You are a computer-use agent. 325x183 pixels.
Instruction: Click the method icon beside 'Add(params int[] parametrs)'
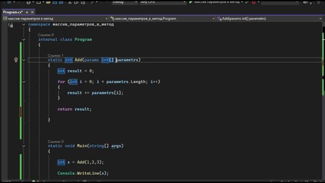(219, 19)
